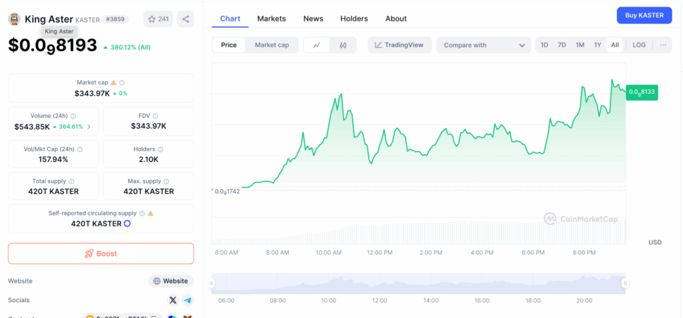Screen dimensions: 683x318
Task: Switch to candlestick chart icon
Action: 343,45
